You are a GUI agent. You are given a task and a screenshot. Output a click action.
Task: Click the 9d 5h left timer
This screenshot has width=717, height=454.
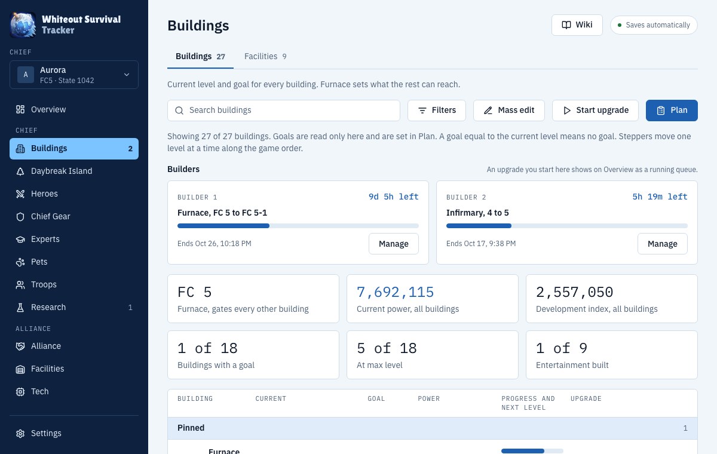coord(394,197)
